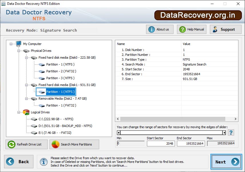The height and width of the screenshot is (172, 245).
Task: Click the DataRecovery.org.in banner
Action: pos(198,15)
